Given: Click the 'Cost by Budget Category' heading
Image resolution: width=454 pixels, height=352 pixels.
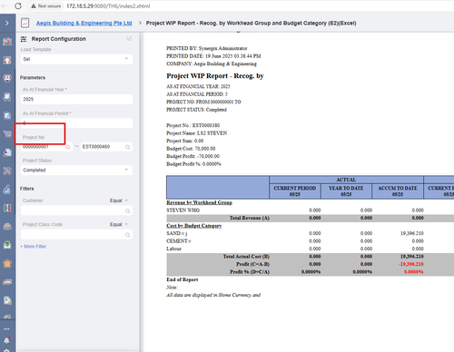Looking at the screenshot, I should [194, 226].
